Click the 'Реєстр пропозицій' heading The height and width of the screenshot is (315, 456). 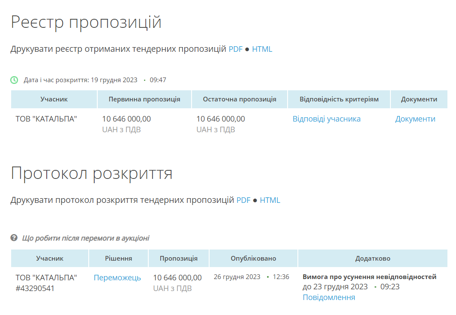86,22
